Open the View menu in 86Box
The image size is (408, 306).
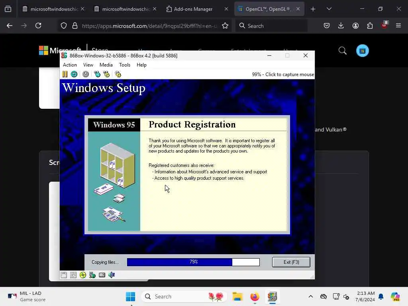coord(88,65)
